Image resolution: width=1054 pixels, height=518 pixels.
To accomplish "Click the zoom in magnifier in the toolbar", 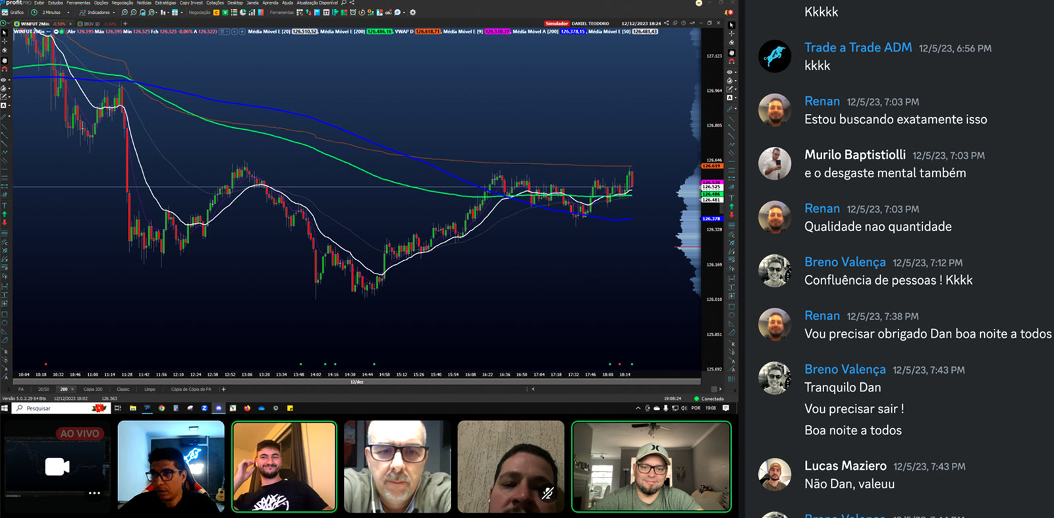I will 125,12.
